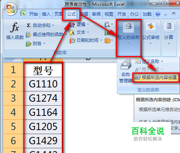Switch to the 办公 ribbon tab

click(x=134, y=14)
